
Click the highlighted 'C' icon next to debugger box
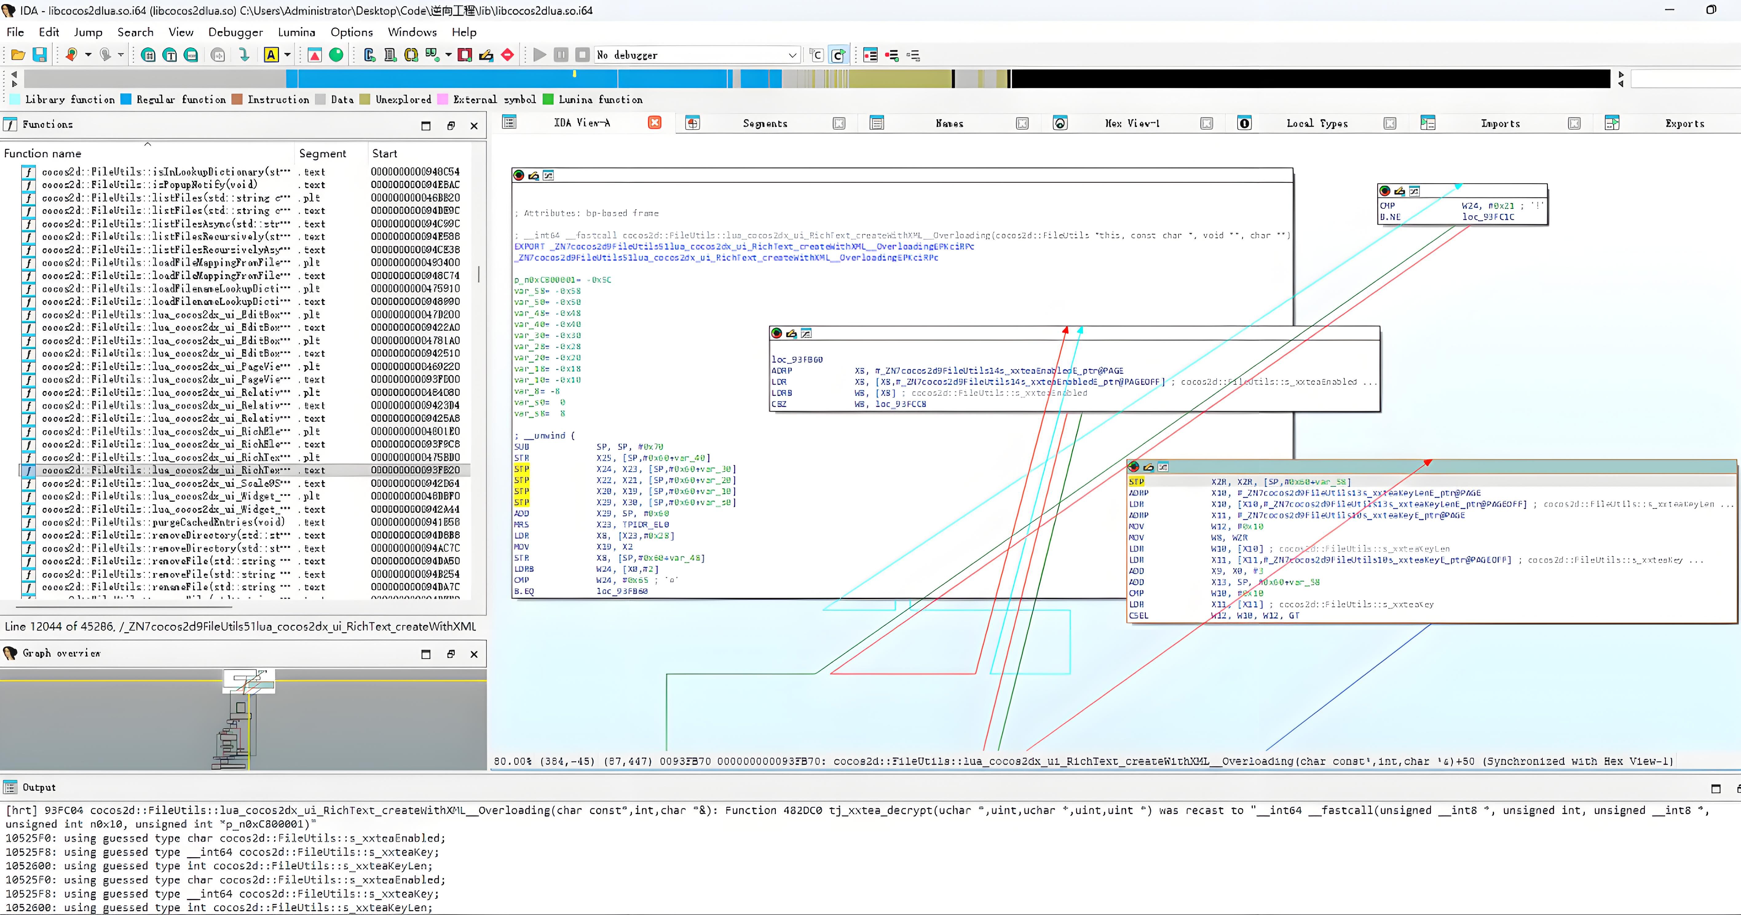point(838,55)
